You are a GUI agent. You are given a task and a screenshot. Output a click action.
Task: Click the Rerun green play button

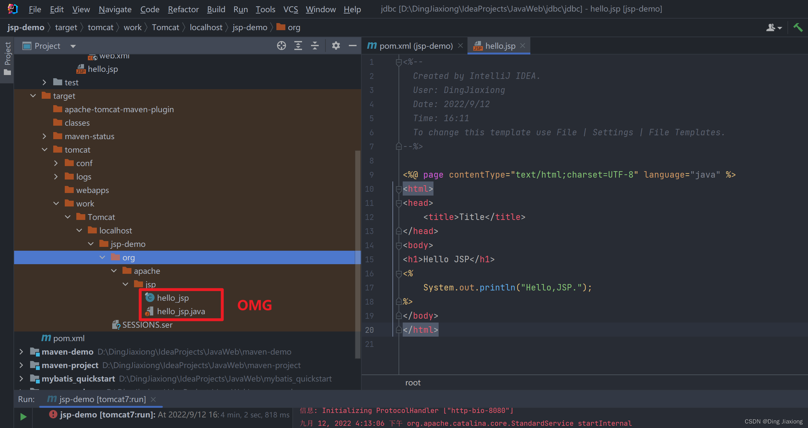click(x=23, y=416)
